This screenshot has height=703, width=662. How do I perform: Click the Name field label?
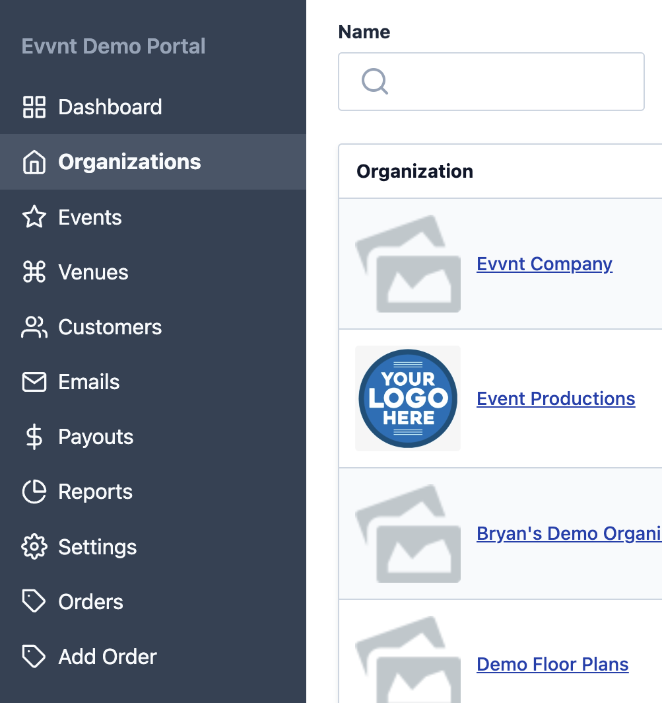pos(364,32)
